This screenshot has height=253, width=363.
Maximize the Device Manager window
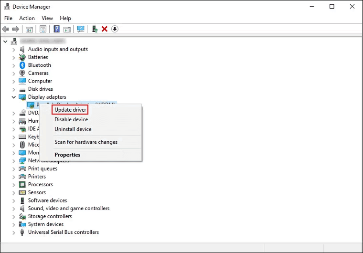pyautogui.click(x=332, y=7)
